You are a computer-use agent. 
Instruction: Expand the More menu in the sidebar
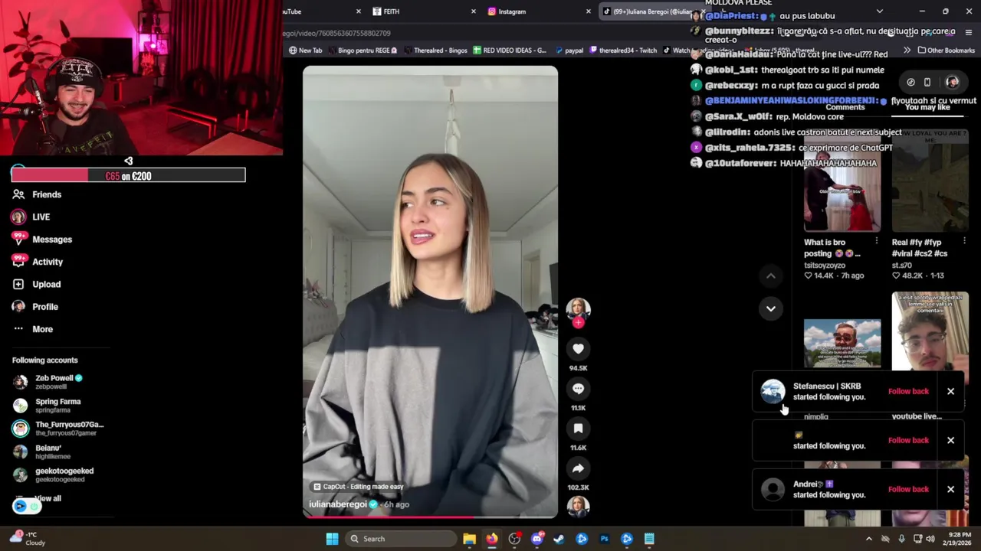32,329
